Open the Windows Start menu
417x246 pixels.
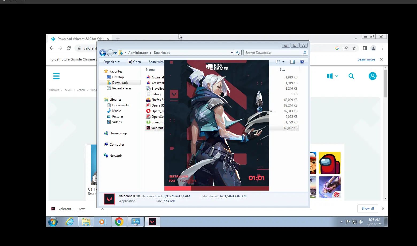pos(53,222)
